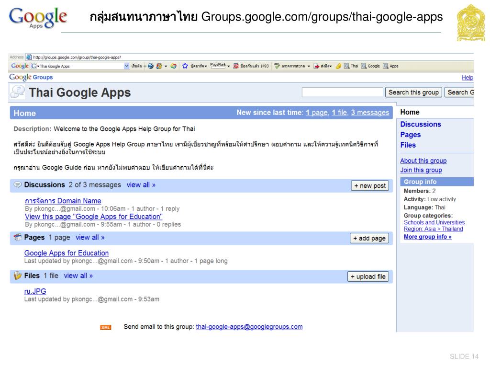Screen dimensions: 490x368
Task: Click the orange swirl toolbar icon
Action: click(x=173, y=66)
